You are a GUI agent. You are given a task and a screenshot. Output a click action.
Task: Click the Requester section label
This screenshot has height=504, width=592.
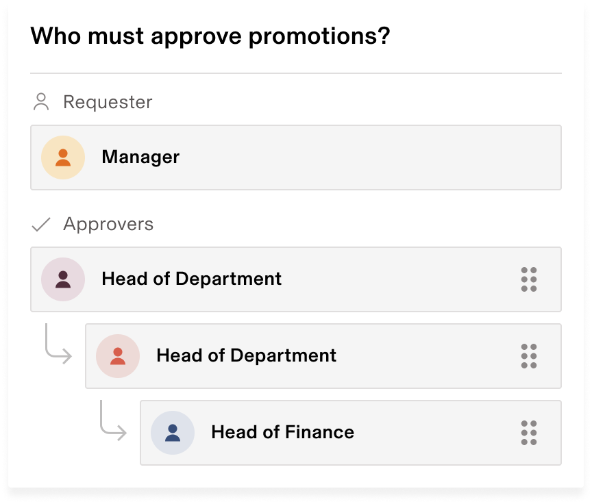pos(108,102)
